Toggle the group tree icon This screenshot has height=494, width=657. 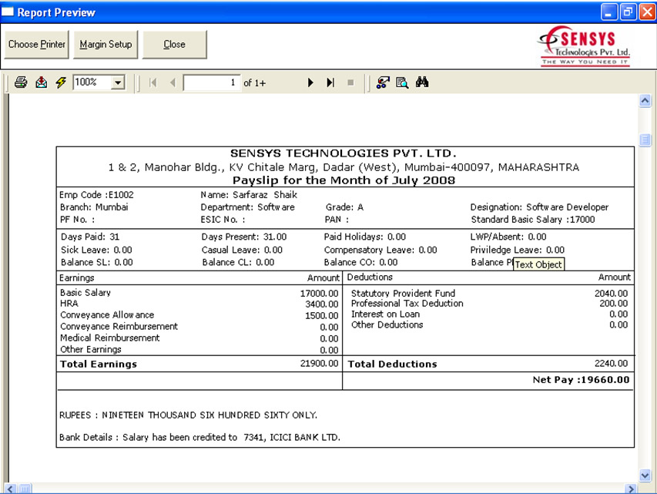click(383, 82)
